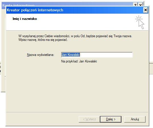Click the wizard cursor sparkle icon
The height and width of the screenshot is (128, 153).
click(140, 22)
